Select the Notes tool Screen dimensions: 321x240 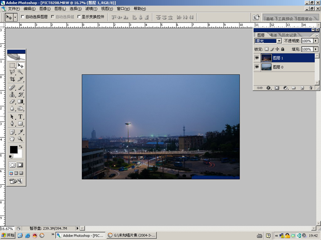(12, 132)
